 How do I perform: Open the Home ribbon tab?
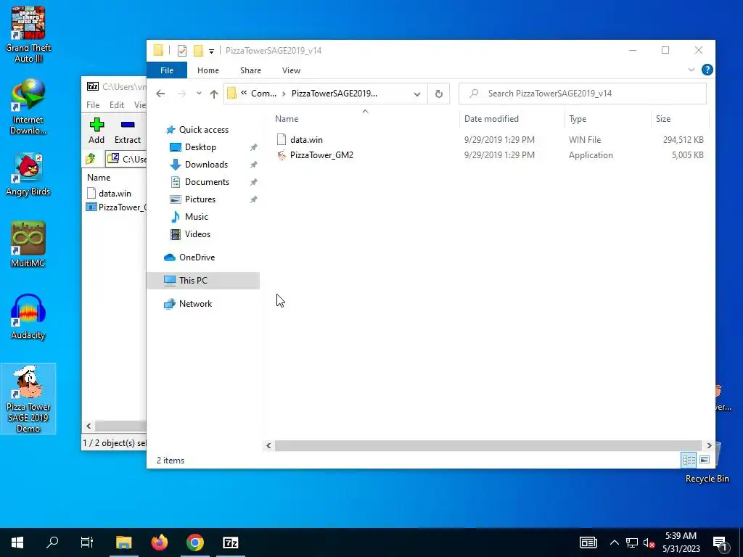pos(208,70)
